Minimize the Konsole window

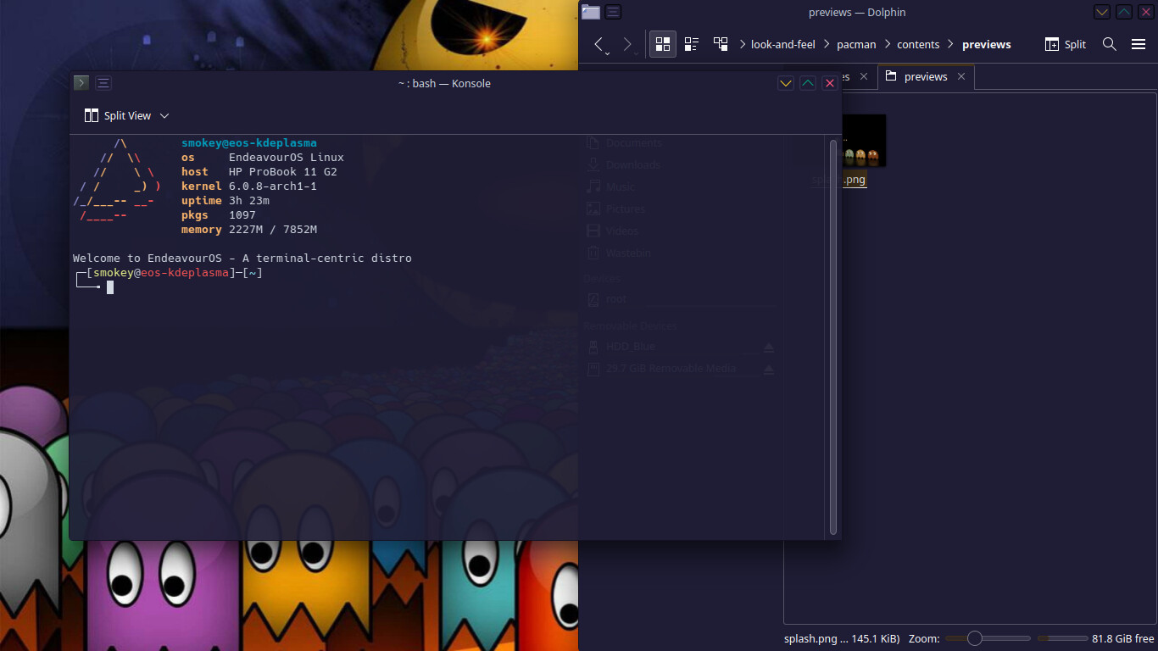point(786,82)
